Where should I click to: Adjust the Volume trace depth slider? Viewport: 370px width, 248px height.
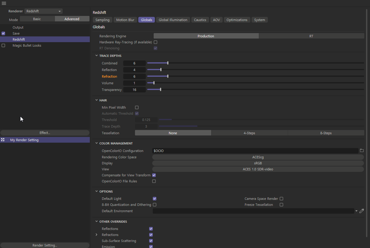pyautogui.click(x=256, y=83)
